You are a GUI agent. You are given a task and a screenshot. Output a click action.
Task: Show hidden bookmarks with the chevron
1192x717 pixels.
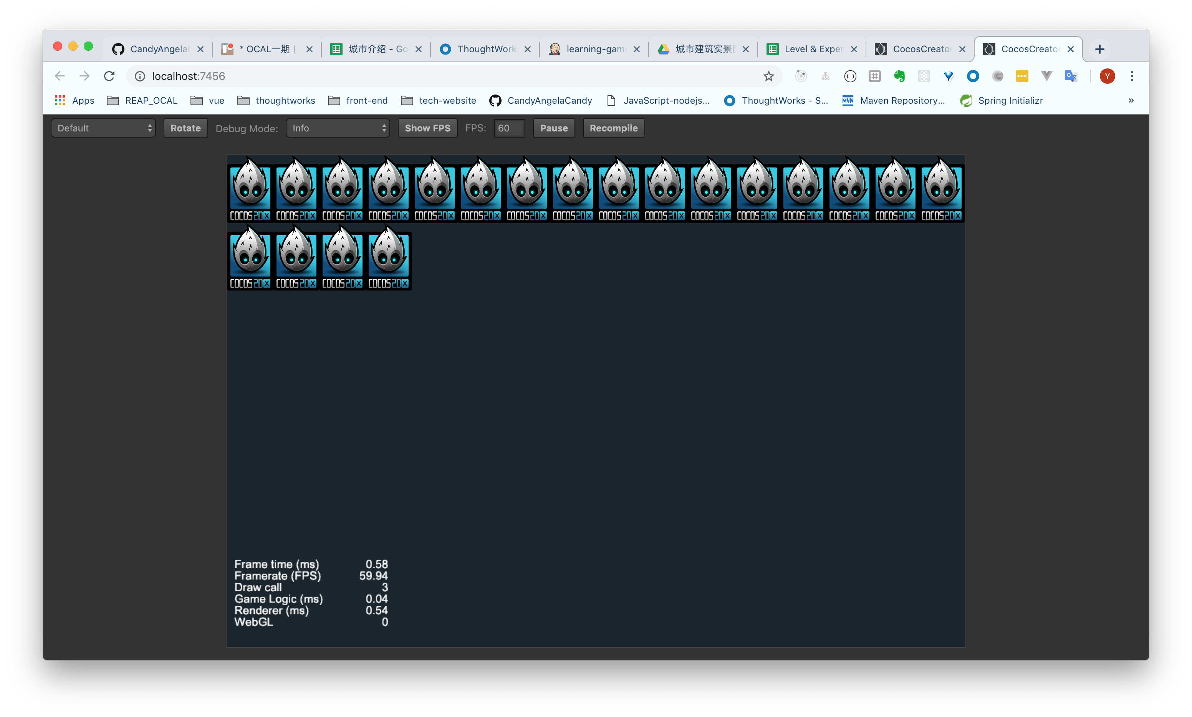(1131, 101)
